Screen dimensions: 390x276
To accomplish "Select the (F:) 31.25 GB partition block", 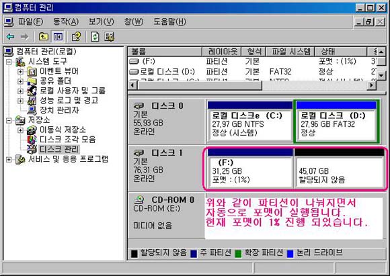I will [250, 168].
